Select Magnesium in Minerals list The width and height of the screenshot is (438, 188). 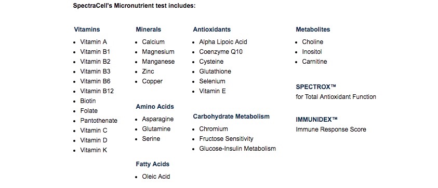[158, 52]
